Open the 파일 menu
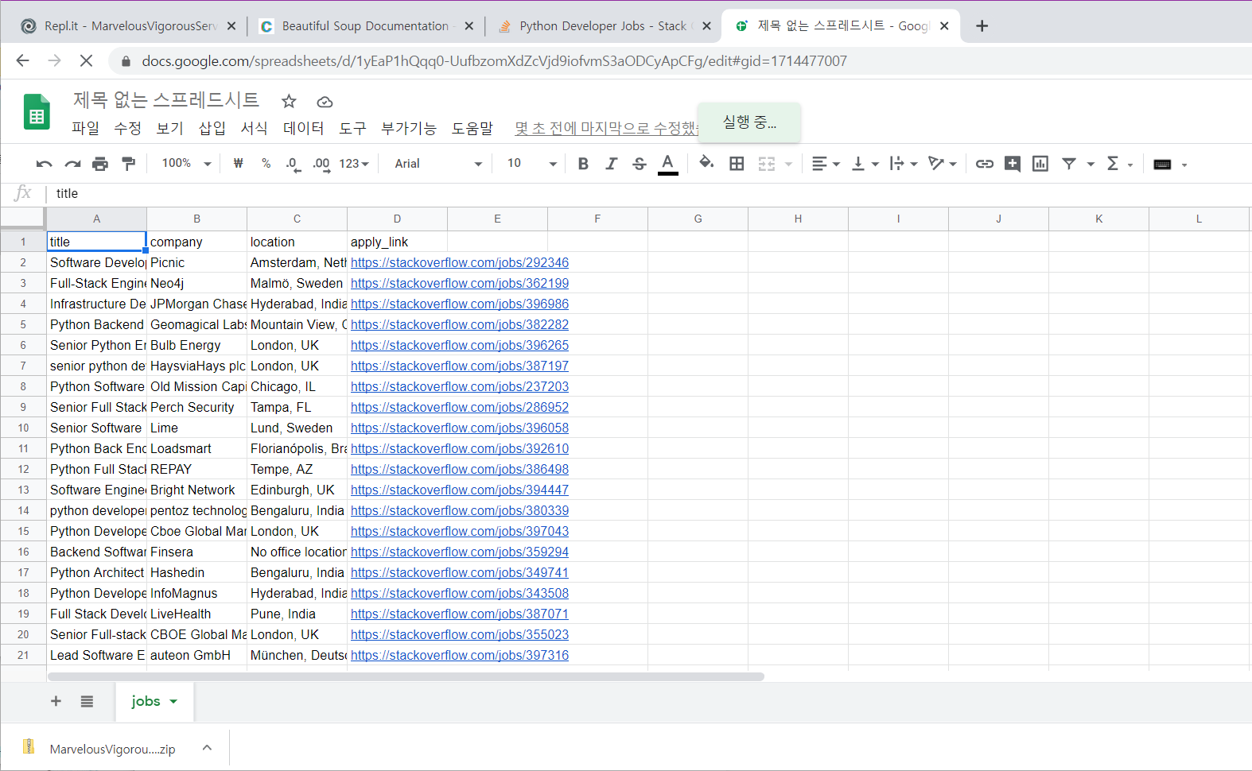 pyautogui.click(x=85, y=128)
